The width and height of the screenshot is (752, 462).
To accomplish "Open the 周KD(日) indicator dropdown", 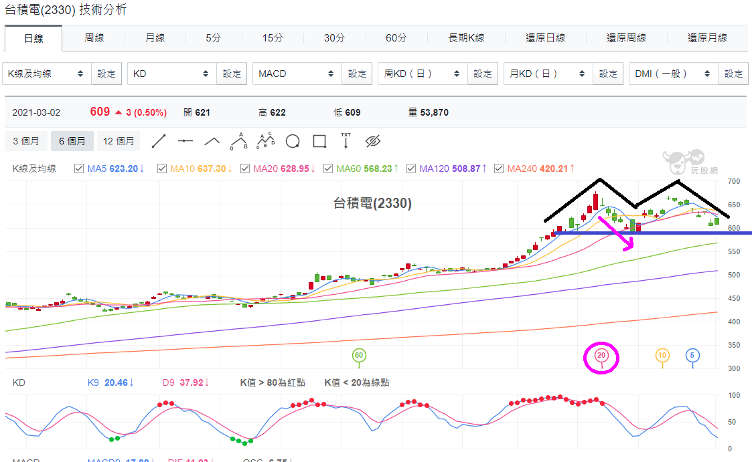I will click(423, 74).
